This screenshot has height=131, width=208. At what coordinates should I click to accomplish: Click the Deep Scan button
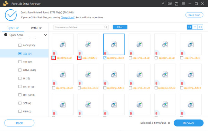(x=194, y=15)
